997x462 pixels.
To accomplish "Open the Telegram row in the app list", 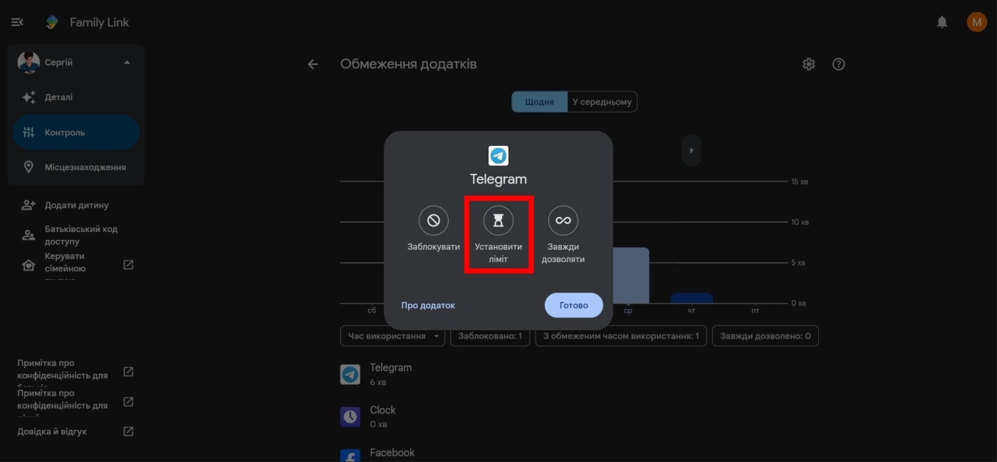I will pos(579,374).
